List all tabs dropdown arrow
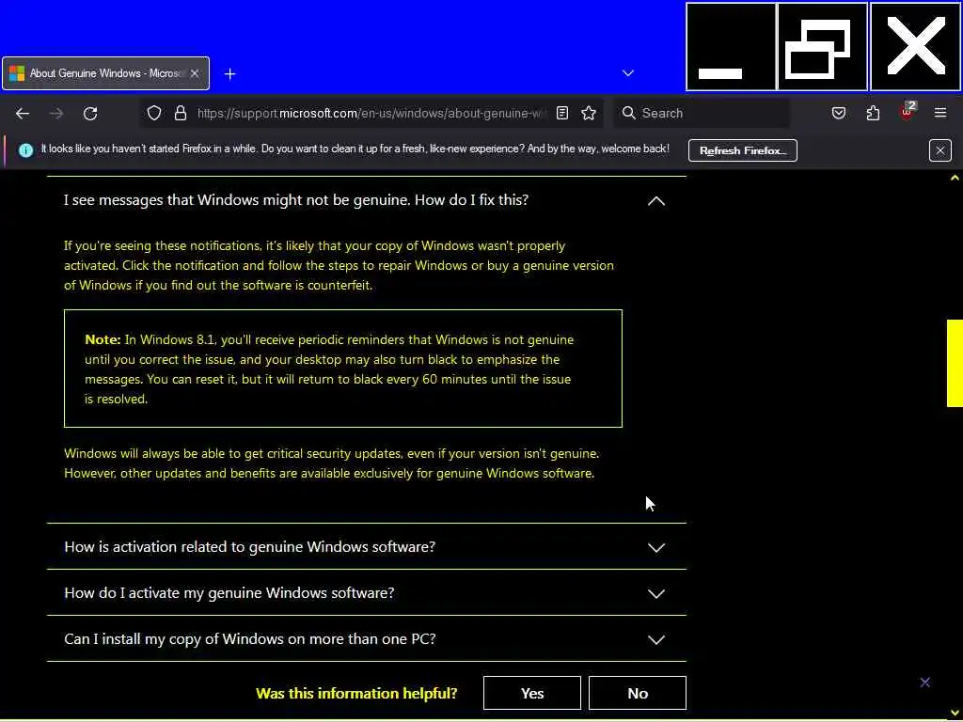Viewport: 963px width, 722px height. coord(627,73)
